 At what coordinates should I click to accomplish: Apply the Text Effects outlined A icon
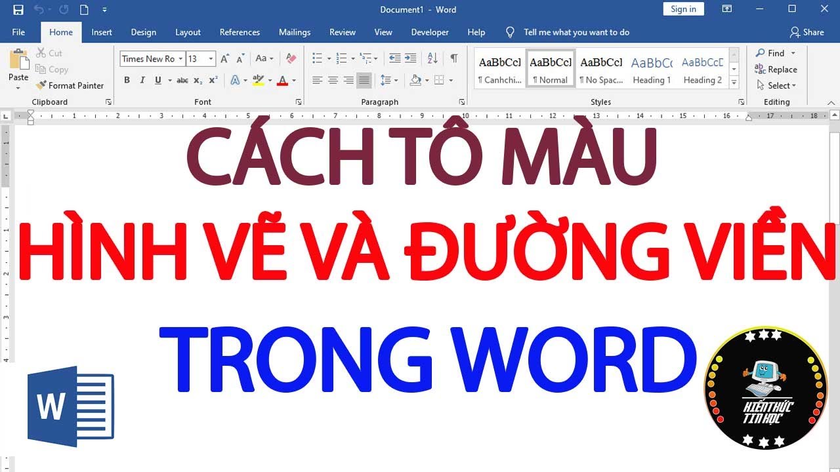click(x=236, y=80)
